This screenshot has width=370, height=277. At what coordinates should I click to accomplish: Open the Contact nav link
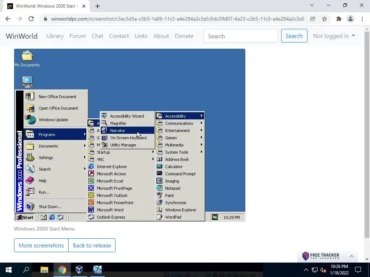click(x=119, y=36)
